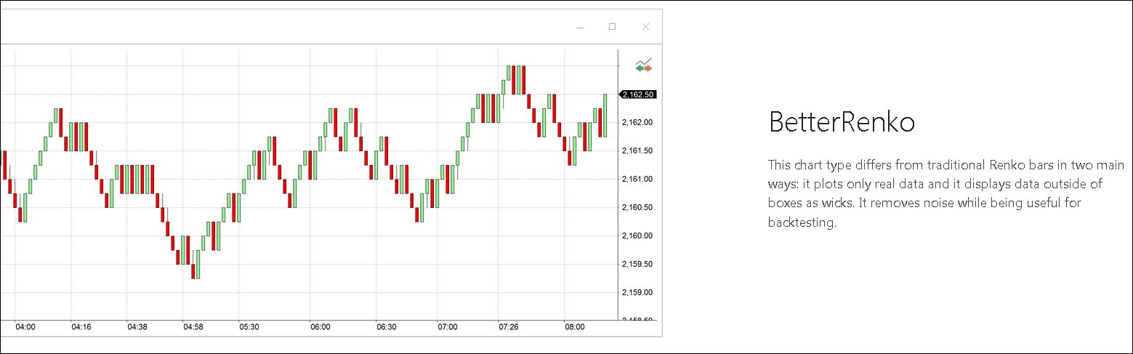Click the 2,160.50 price axis label

point(637,207)
